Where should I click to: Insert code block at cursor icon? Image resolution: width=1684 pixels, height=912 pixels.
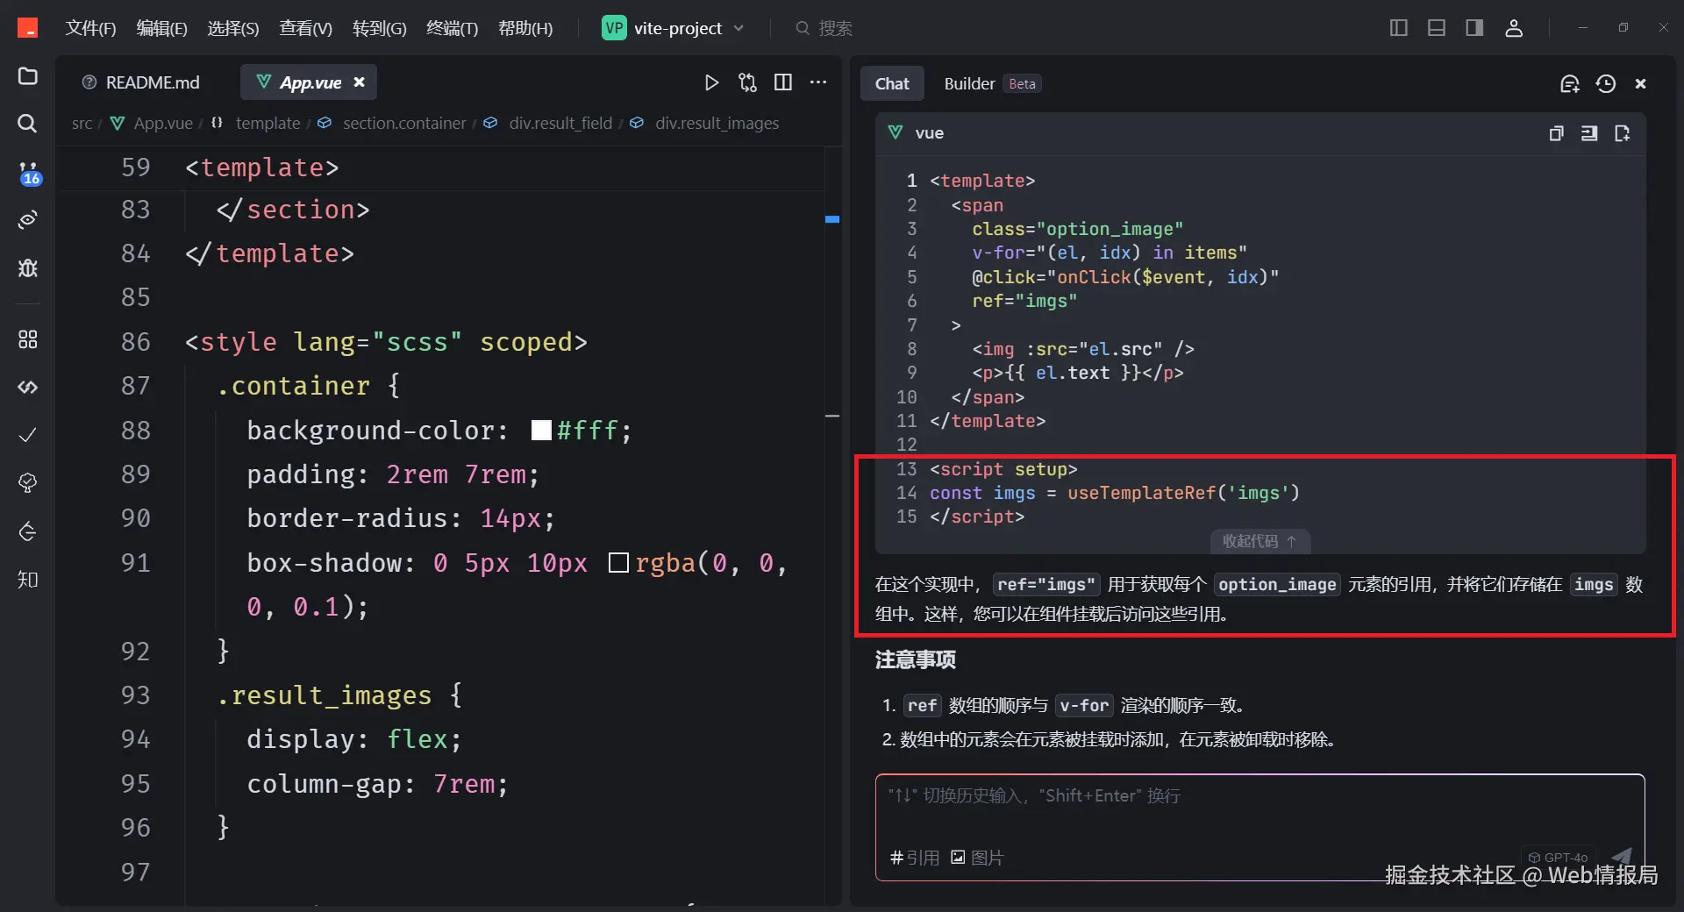(x=1589, y=133)
